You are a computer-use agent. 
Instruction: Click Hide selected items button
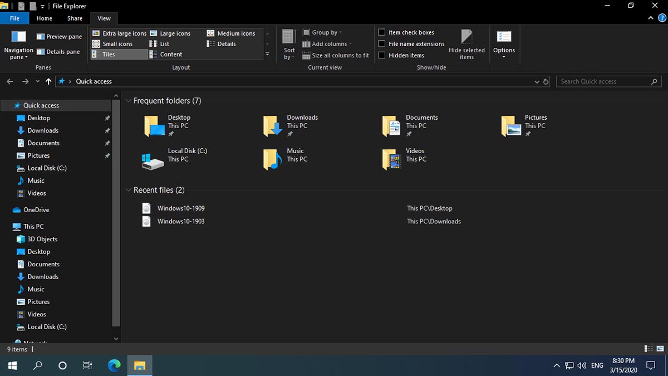click(x=466, y=45)
